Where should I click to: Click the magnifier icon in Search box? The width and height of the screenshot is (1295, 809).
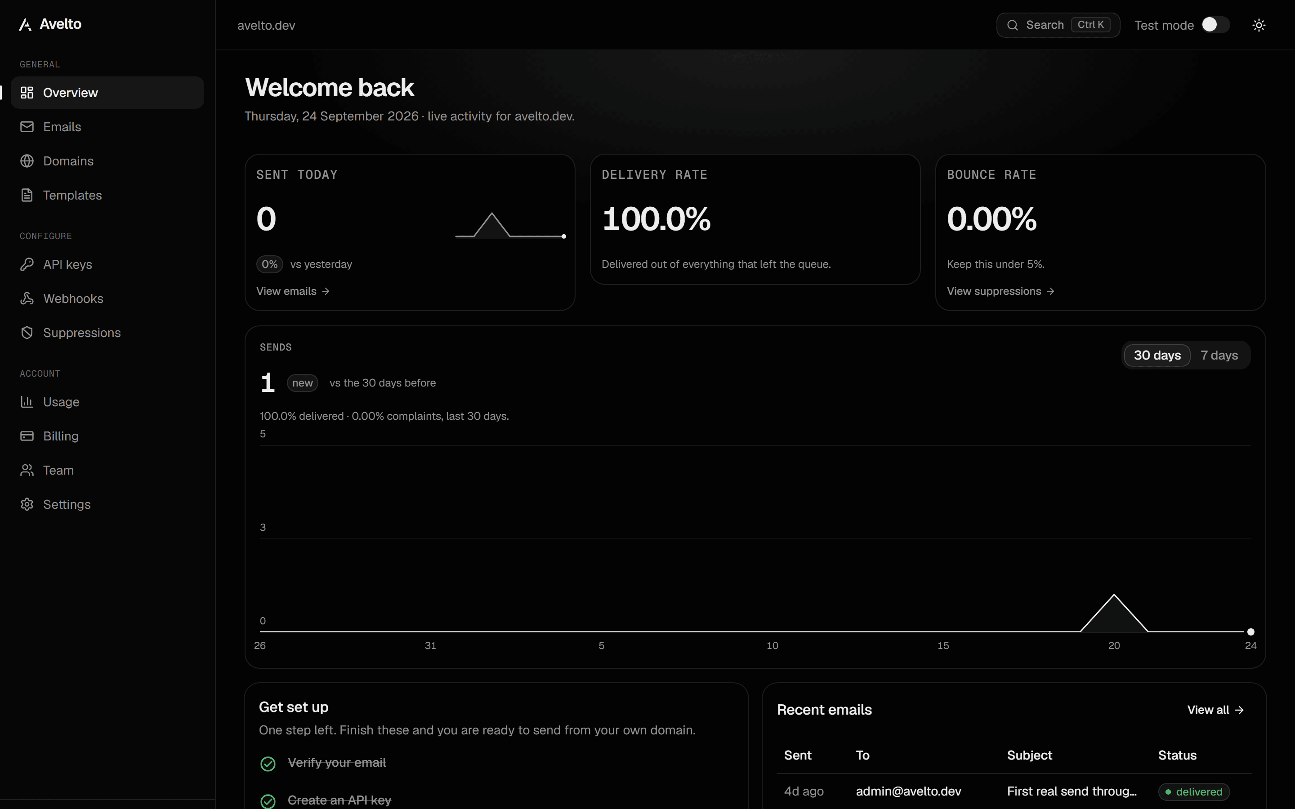[1013, 25]
